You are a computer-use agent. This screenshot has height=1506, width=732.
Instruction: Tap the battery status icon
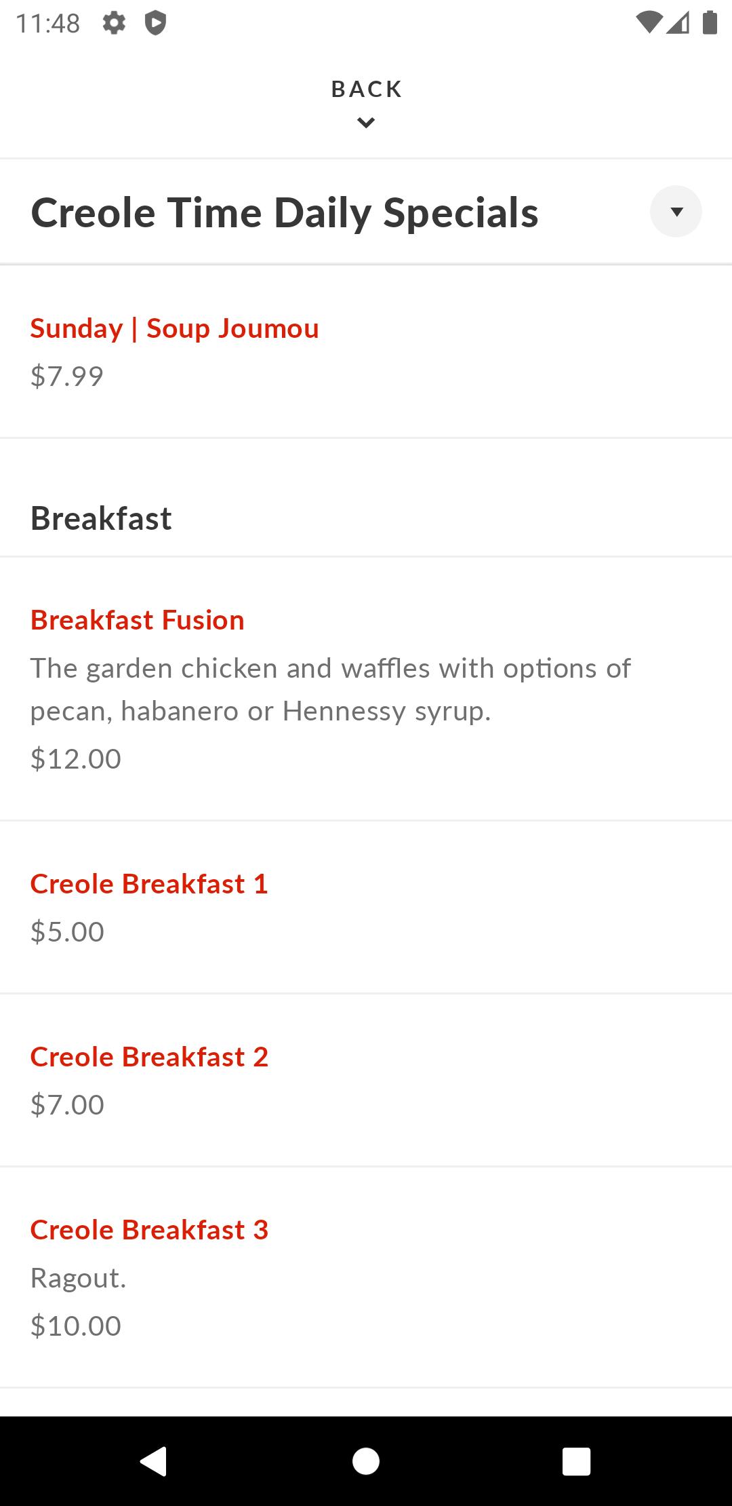click(710, 22)
